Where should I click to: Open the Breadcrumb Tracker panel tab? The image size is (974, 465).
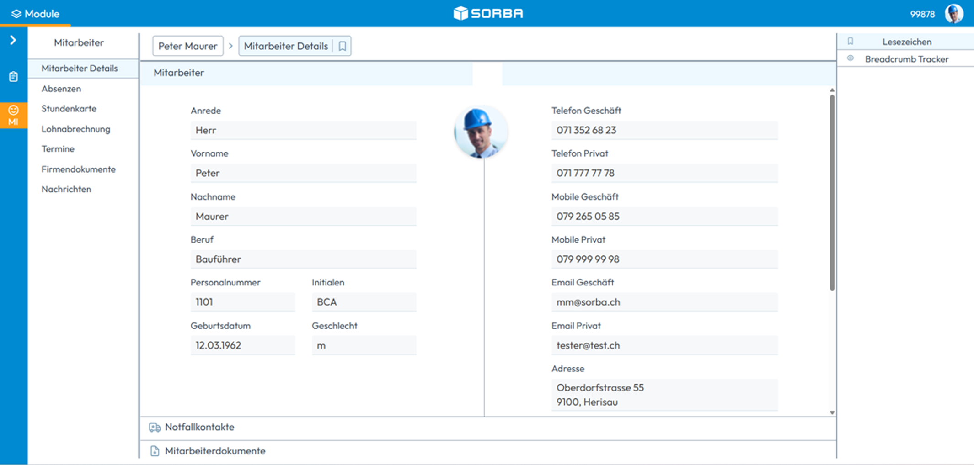(x=905, y=59)
